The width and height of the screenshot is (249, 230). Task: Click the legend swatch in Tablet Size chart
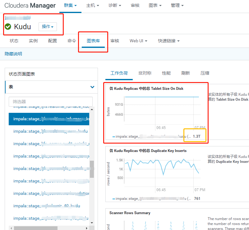[114, 137]
